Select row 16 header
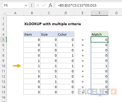This screenshot has width=122, height=102. pyautogui.click(x=3, y=97)
